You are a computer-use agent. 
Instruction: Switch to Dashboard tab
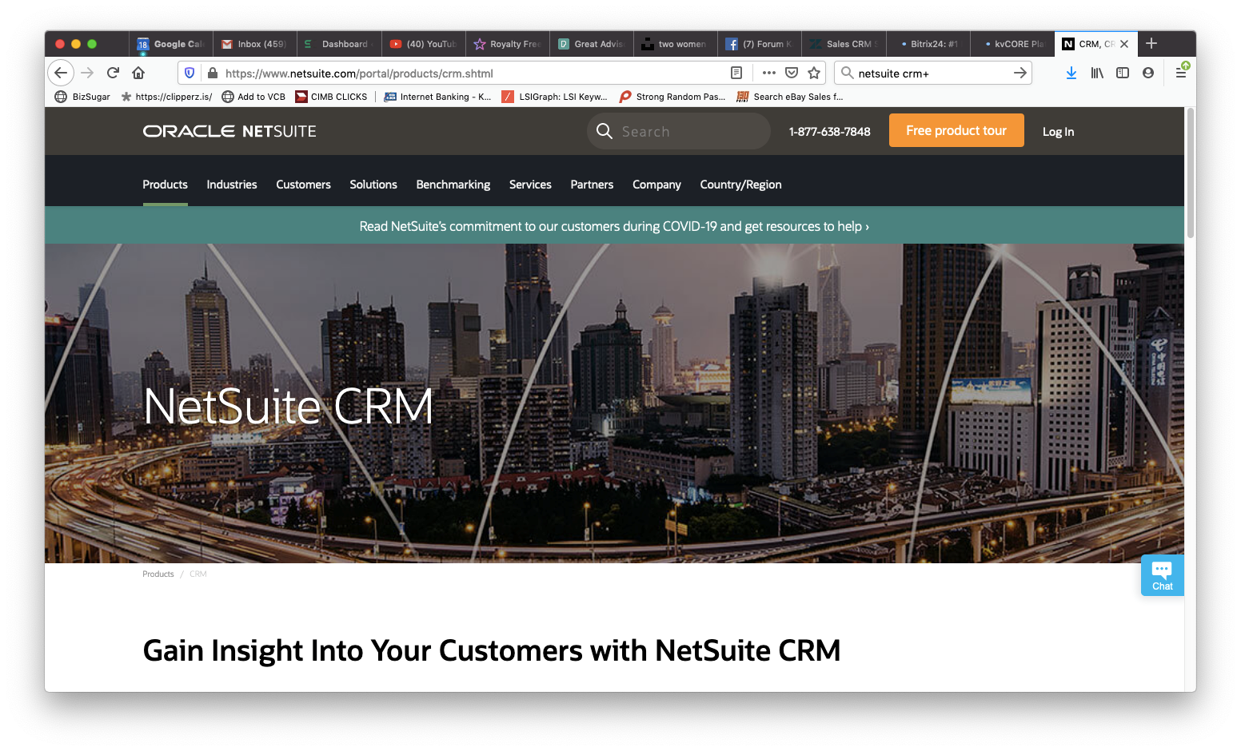(x=339, y=44)
